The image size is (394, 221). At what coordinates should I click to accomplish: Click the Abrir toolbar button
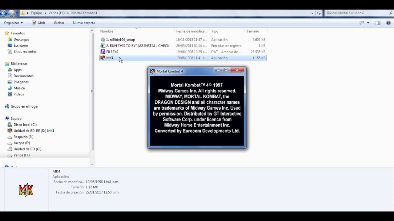point(39,23)
